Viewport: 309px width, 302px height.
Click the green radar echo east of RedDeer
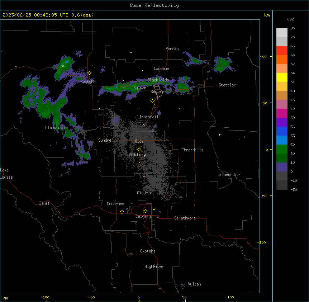[x=183, y=87]
